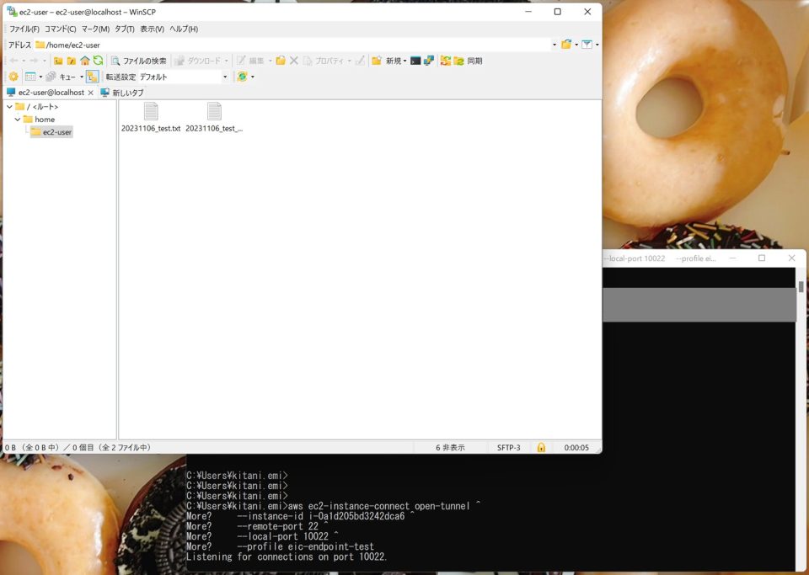Image resolution: width=809 pixels, height=575 pixels.
Task: Select the home folder in tree
Action: (40, 120)
